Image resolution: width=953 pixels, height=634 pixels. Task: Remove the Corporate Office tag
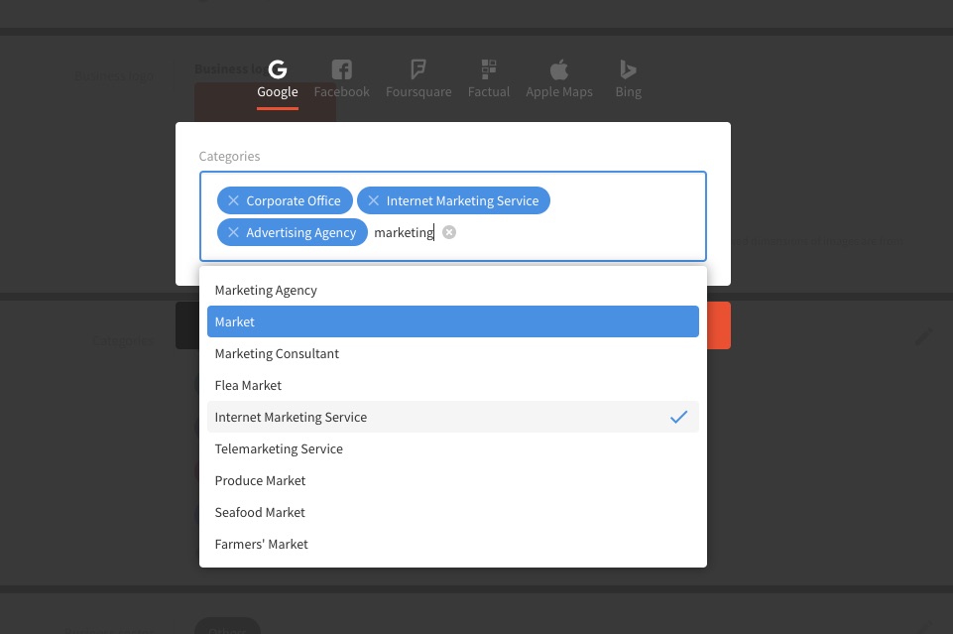coord(233,200)
